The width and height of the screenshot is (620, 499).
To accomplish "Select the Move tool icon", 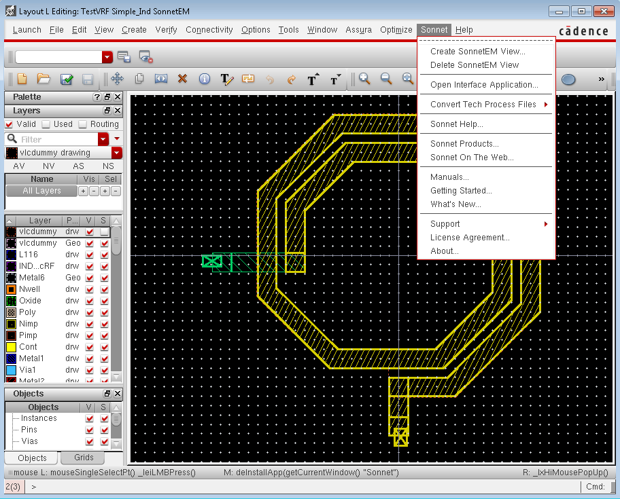I will tap(117, 79).
